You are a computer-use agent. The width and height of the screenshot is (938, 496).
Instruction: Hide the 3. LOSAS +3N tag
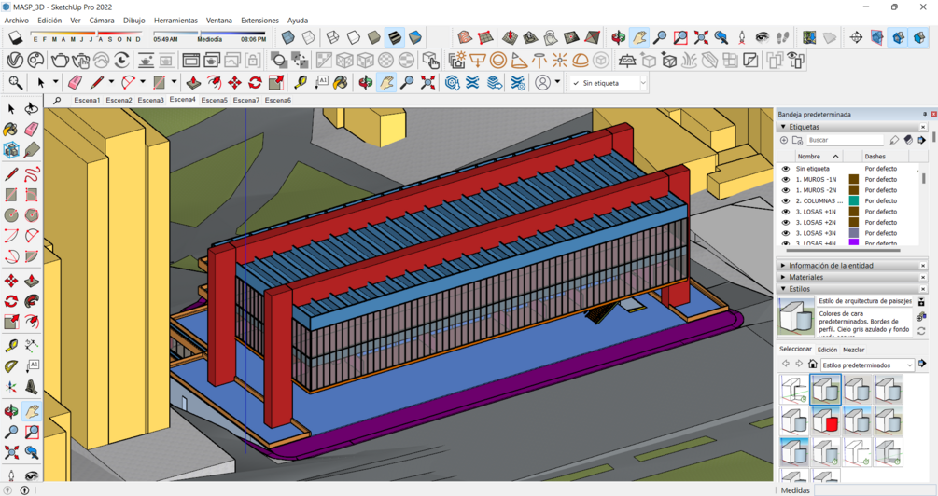coord(786,233)
